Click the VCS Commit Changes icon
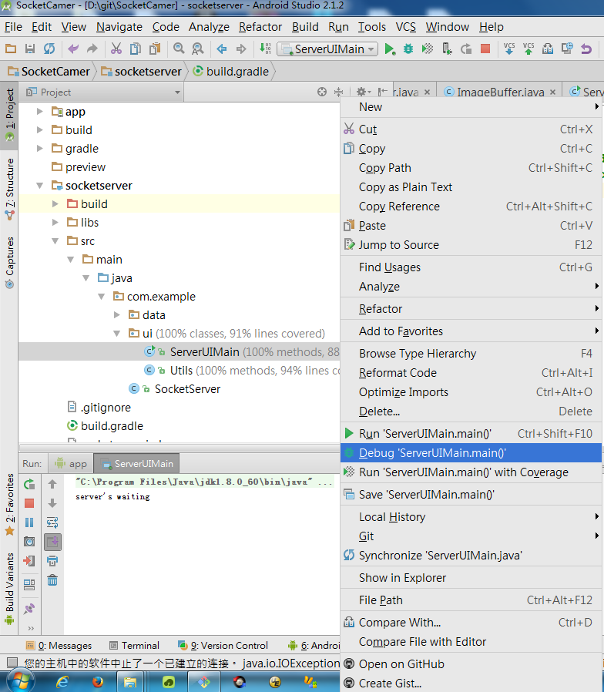 528,49
